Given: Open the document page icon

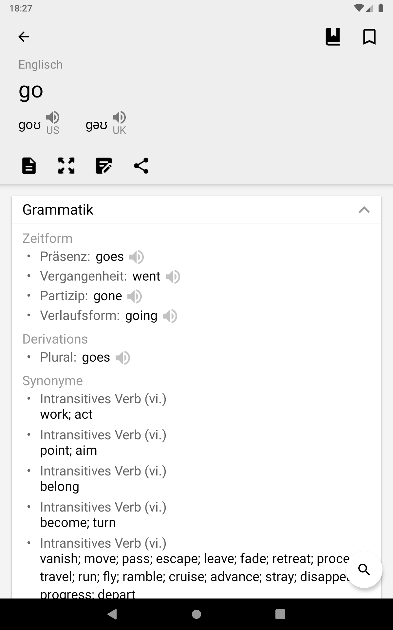Looking at the screenshot, I should pyautogui.click(x=29, y=166).
